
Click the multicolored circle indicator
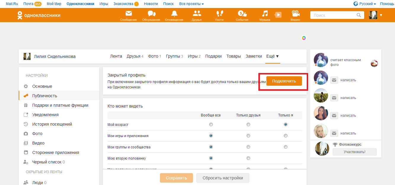point(304,38)
